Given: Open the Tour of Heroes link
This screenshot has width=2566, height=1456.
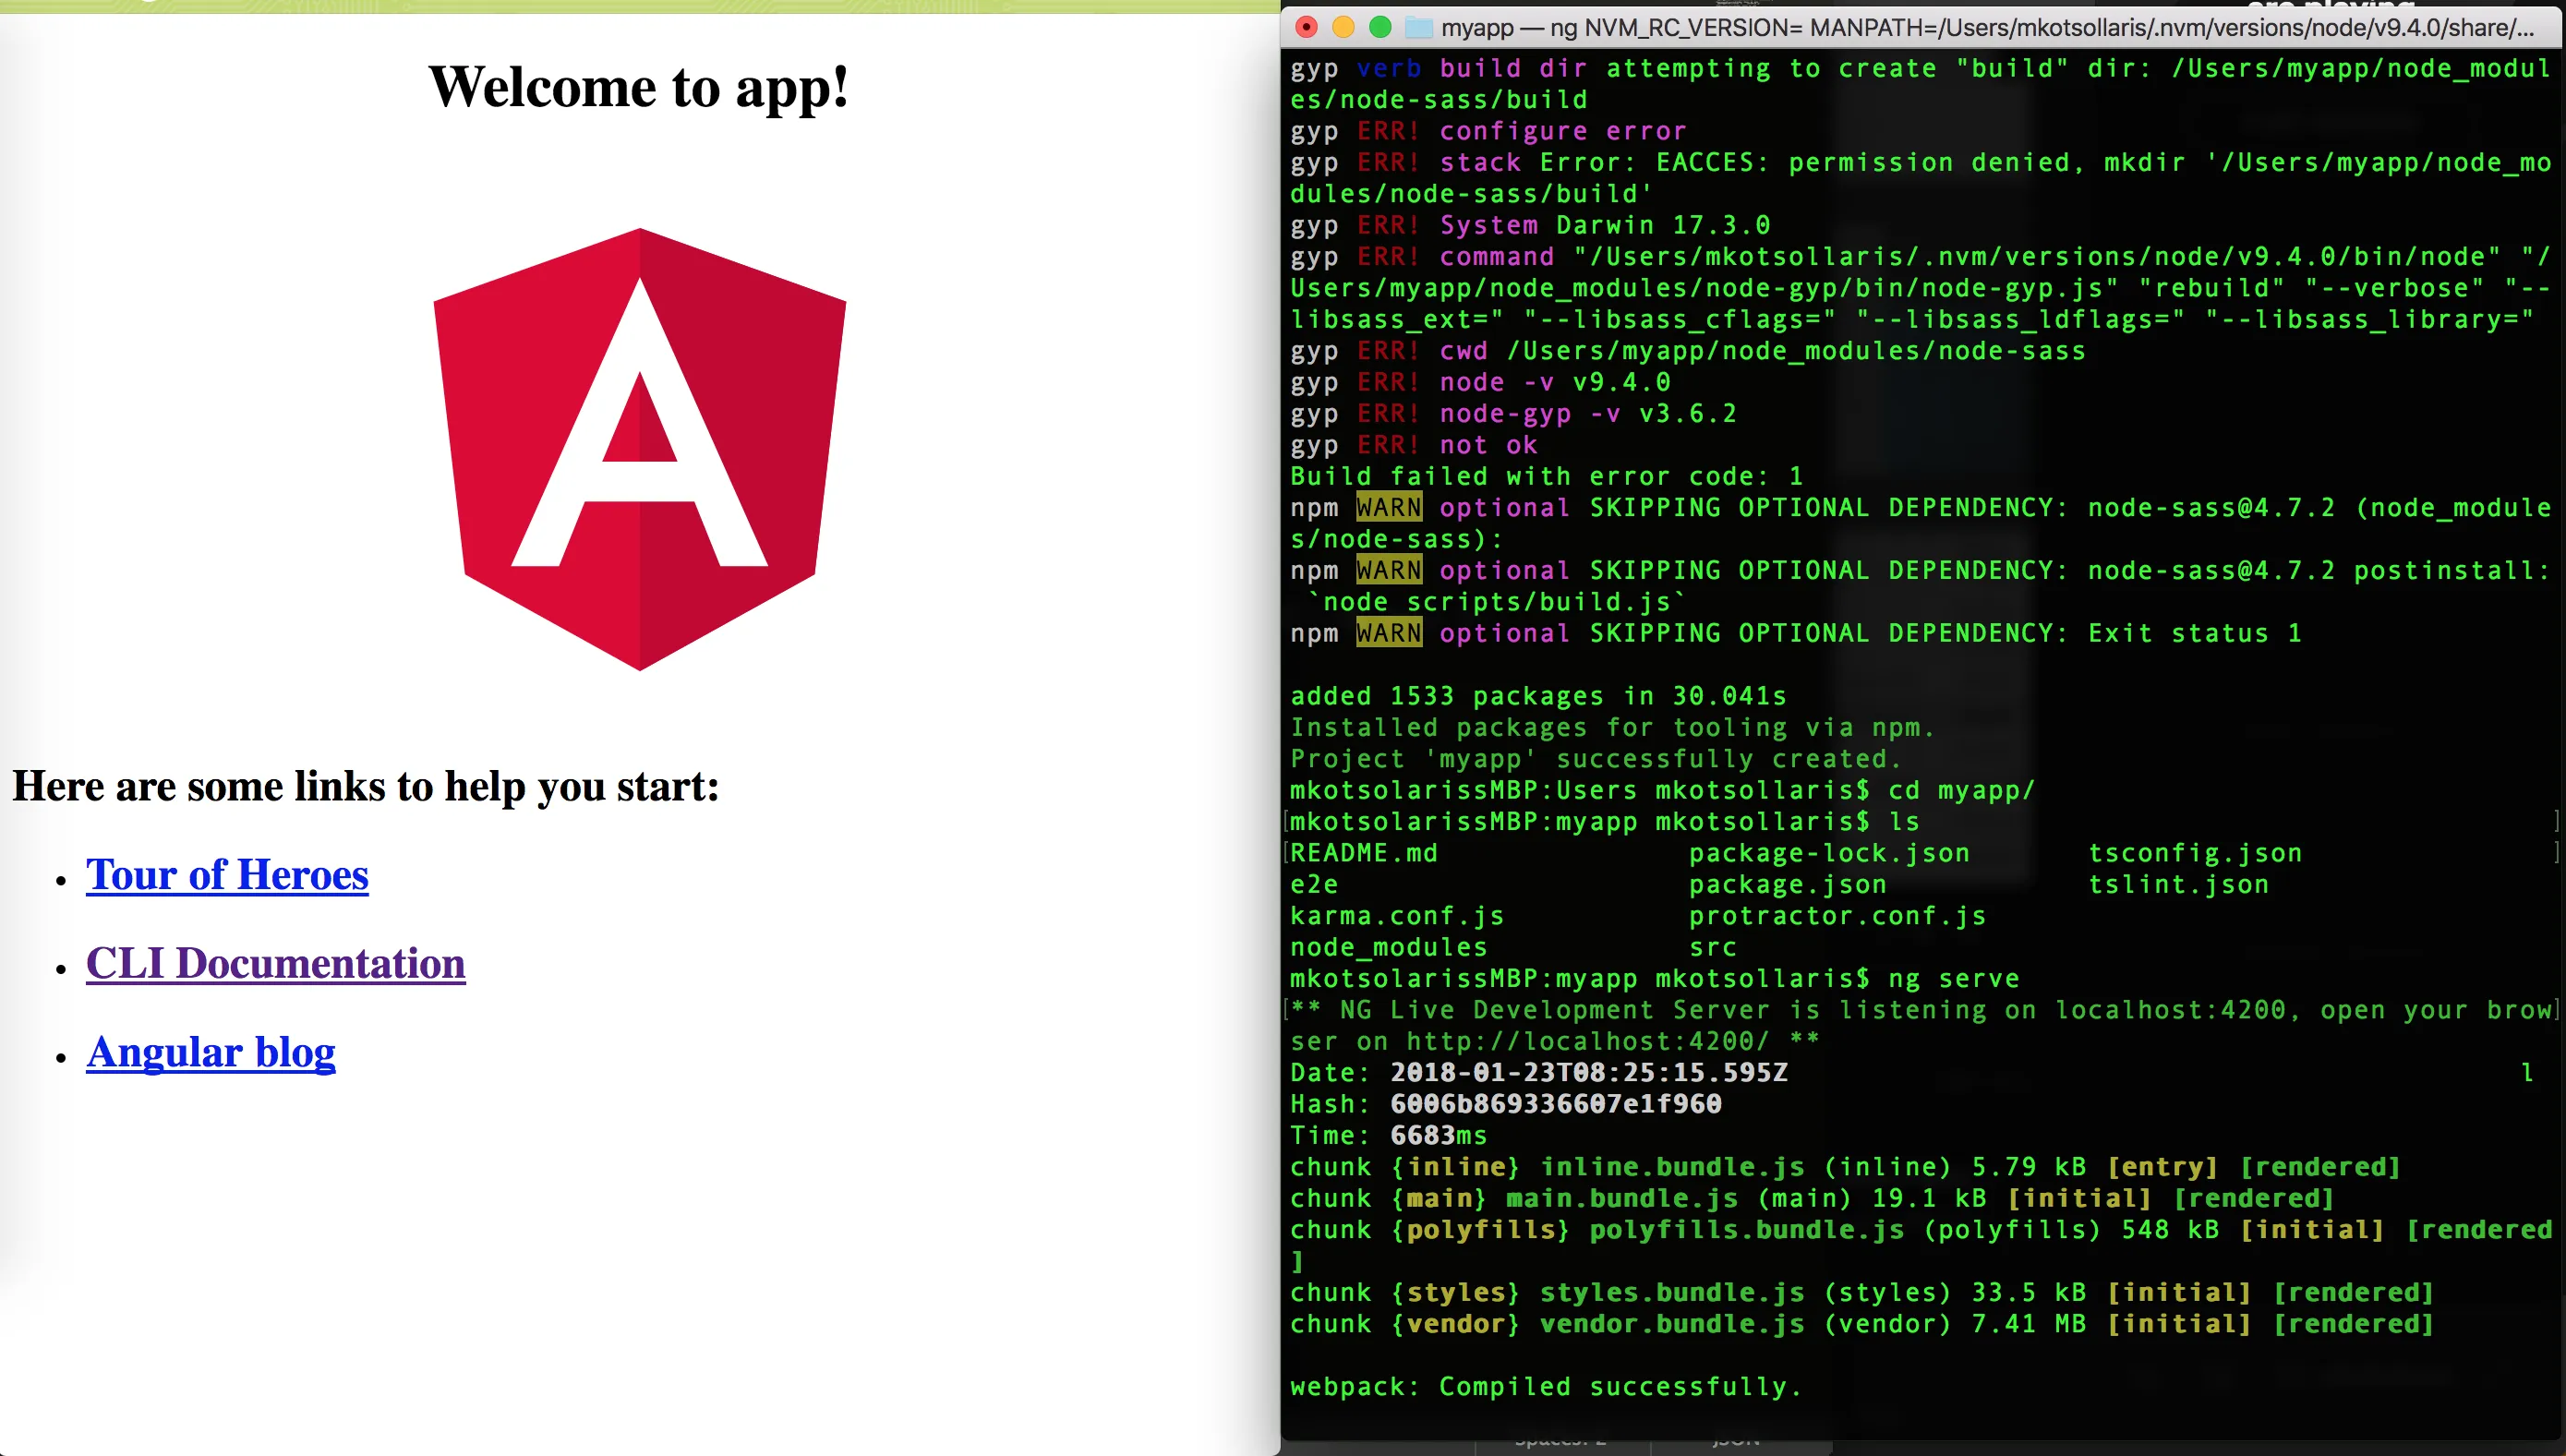Looking at the screenshot, I should pos(227,874).
